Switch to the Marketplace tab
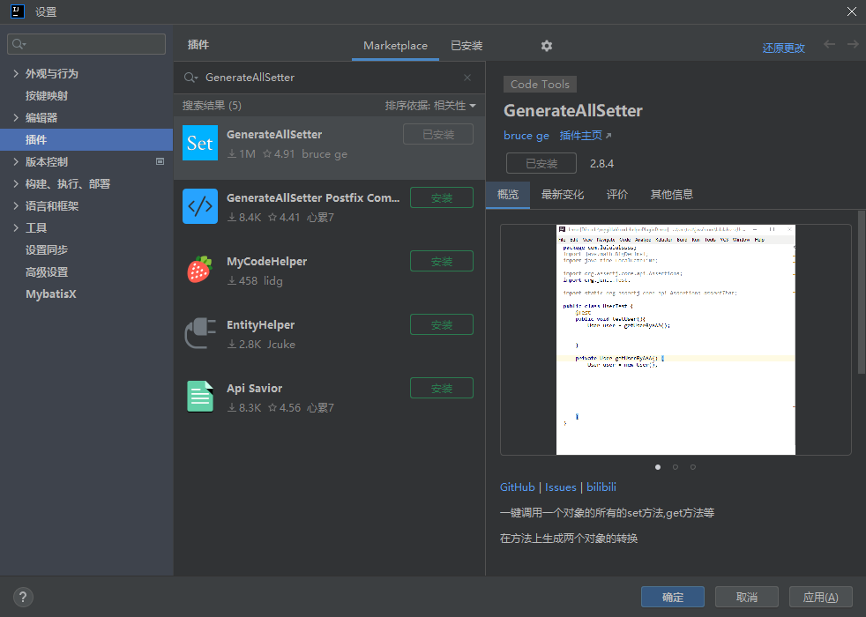866x617 pixels. click(395, 46)
